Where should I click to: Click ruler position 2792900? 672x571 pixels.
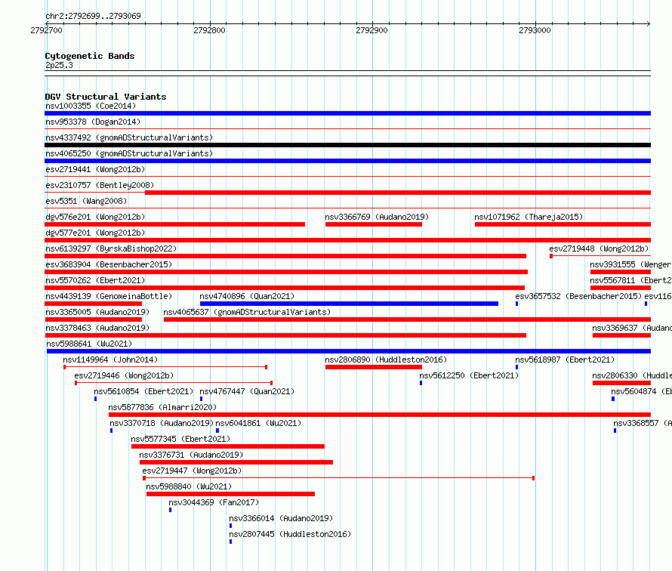[x=371, y=30]
